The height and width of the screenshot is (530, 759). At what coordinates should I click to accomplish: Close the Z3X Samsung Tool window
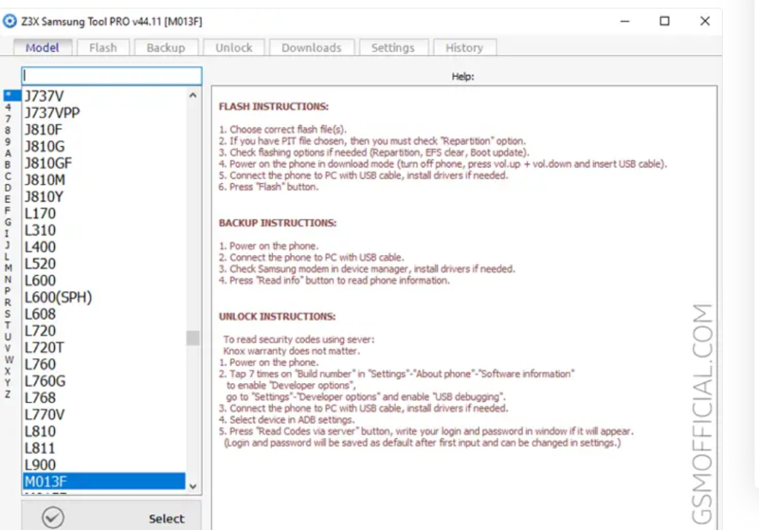[x=705, y=21]
